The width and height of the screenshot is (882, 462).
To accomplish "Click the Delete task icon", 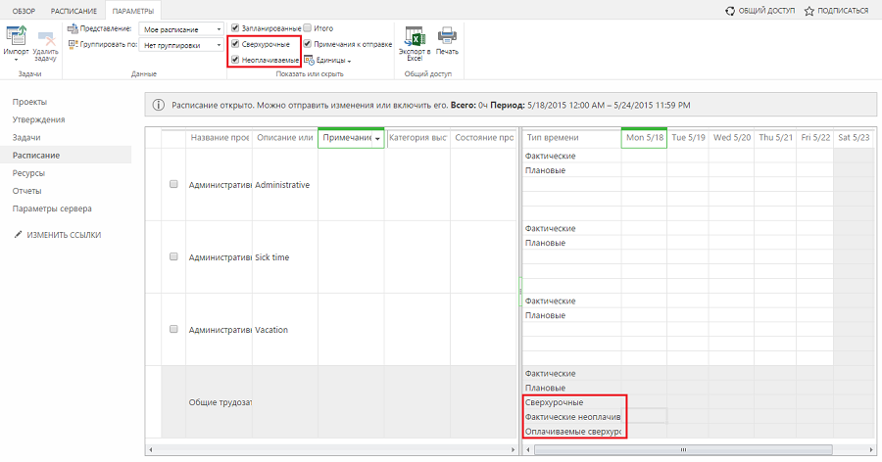I will 46,38.
